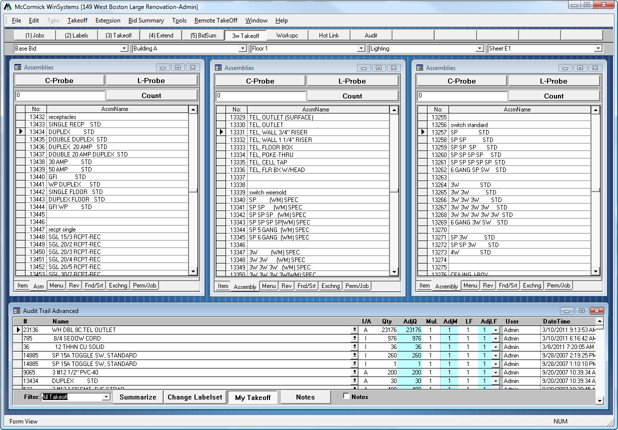Select Assembly footer mode in middle panel
Screen dimensions: 618x430
[x=245, y=286]
